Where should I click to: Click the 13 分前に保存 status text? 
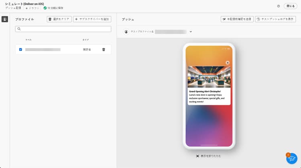[55, 8]
